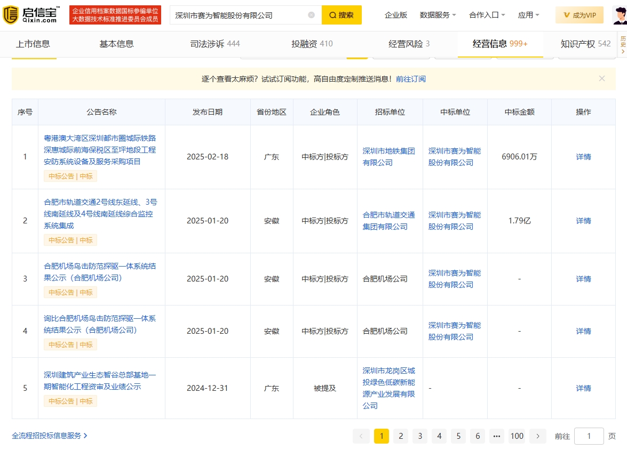Click the Qixin.com logo
The width and height of the screenshot is (627, 458).
click(31, 15)
